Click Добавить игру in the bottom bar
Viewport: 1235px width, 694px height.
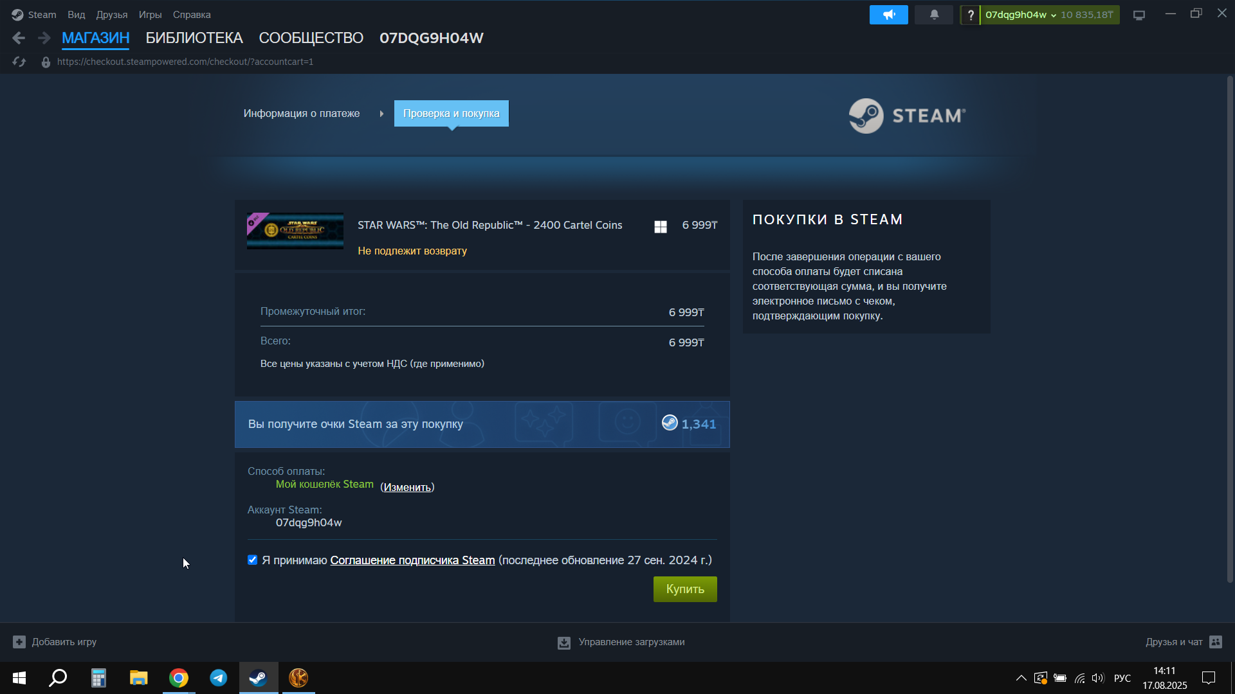pos(64,642)
